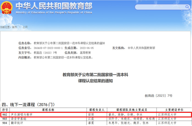This screenshot has width=192, height=126.
Task: Click the 中华人民共和国教育部 site title
Action: pyautogui.click(x=54, y=6)
